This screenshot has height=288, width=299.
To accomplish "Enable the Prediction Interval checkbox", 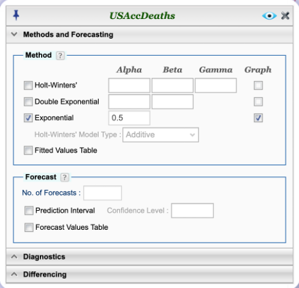I will (x=29, y=211).
